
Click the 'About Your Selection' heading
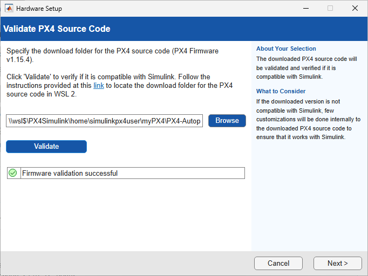click(x=286, y=49)
